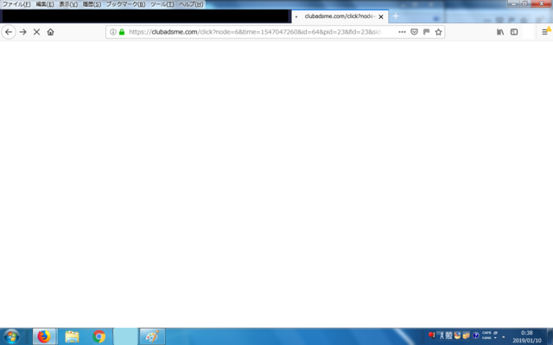Launch Google Chrome from the taskbar
This screenshot has width=553, height=345.
point(99,336)
